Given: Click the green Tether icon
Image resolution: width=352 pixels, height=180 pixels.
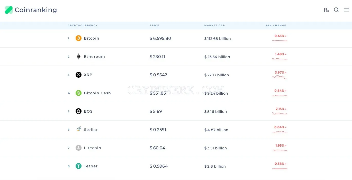Looking at the screenshot, I should (78, 166).
